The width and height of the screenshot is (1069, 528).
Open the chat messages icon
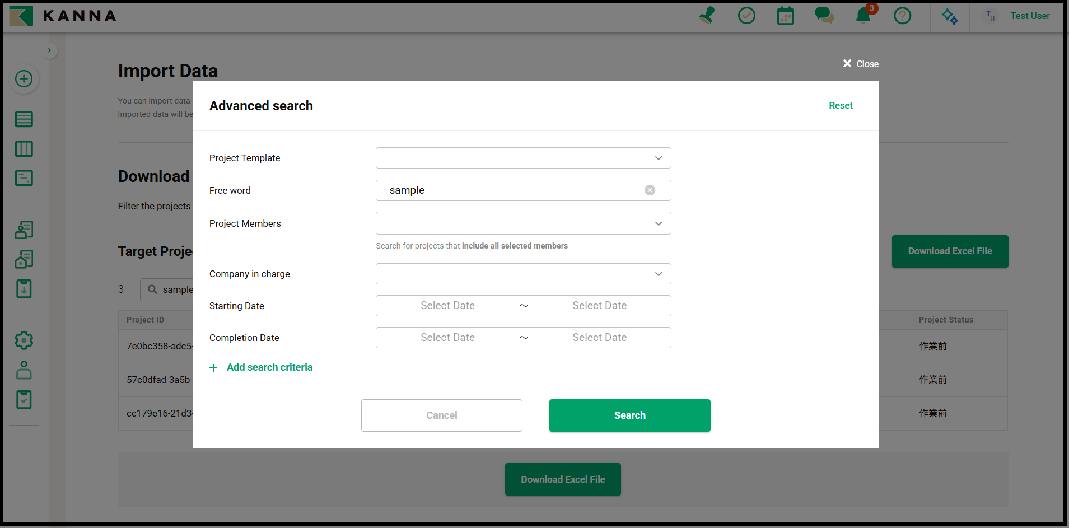[x=824, y=16]
